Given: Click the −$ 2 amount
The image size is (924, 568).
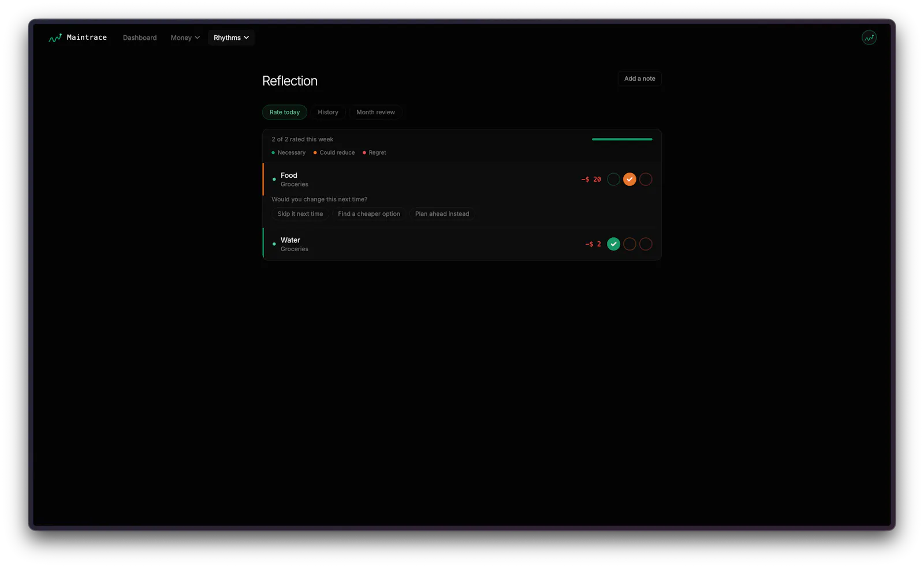Looking at the screenshot, I should [x=593, y=244].
